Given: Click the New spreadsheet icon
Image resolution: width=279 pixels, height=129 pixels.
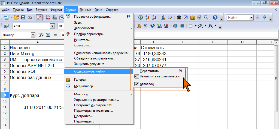Looking at the screenshot, I should tap(7, 17).
